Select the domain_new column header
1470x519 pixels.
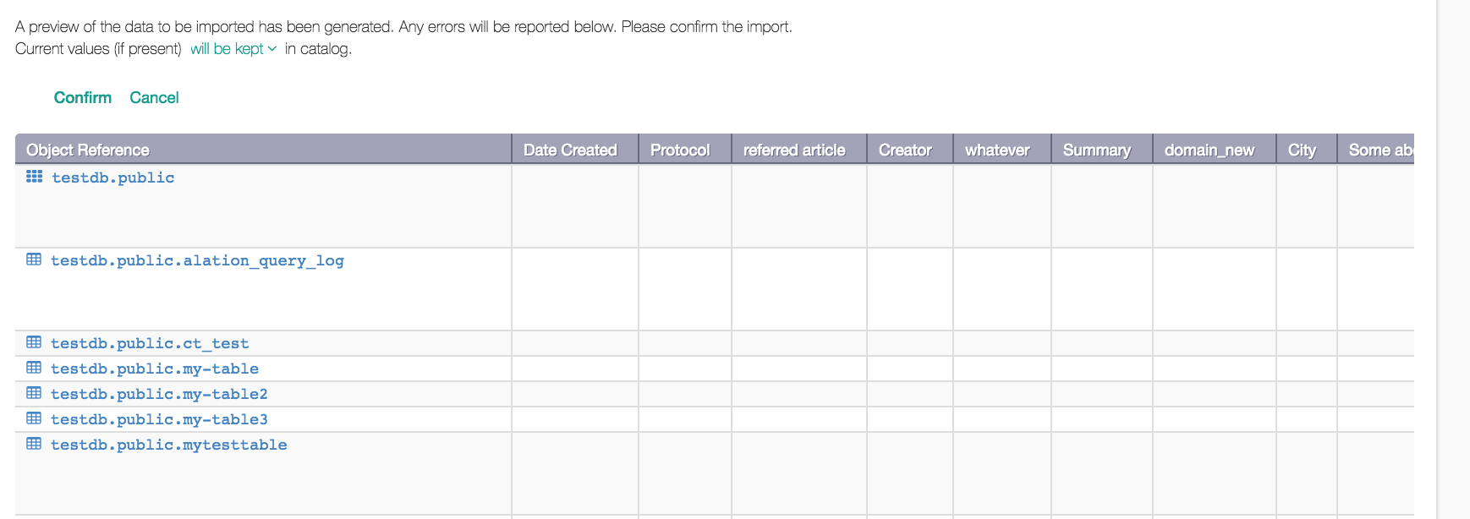(1215, 150)
